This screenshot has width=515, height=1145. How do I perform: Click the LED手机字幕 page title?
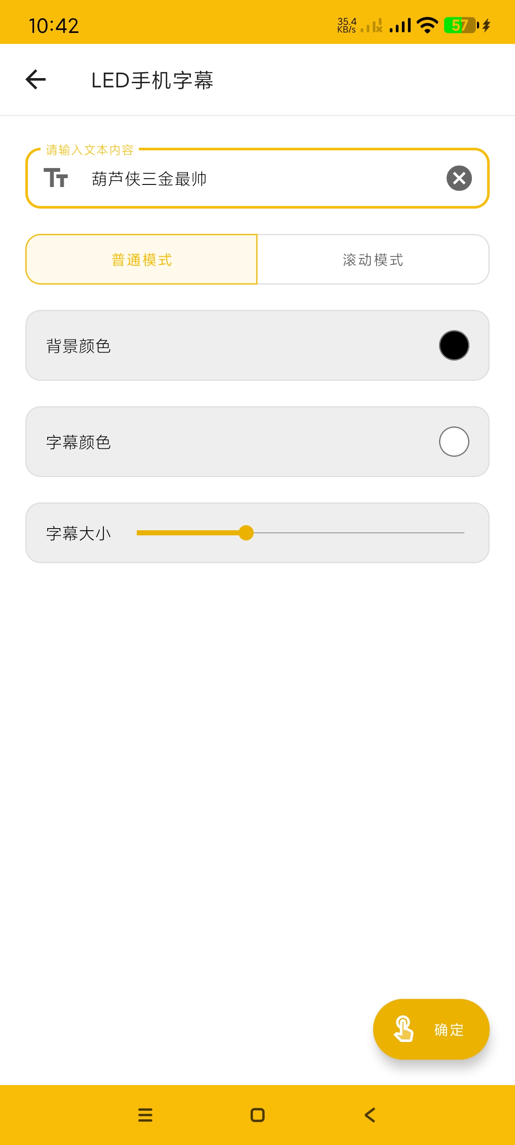click(152, 81)
